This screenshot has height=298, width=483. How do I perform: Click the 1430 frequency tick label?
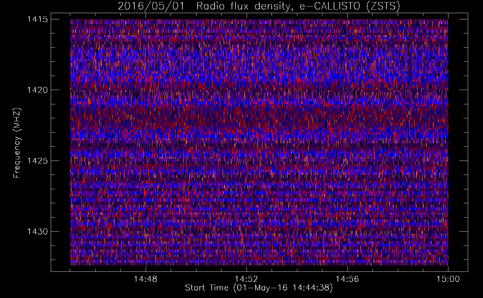38,232
